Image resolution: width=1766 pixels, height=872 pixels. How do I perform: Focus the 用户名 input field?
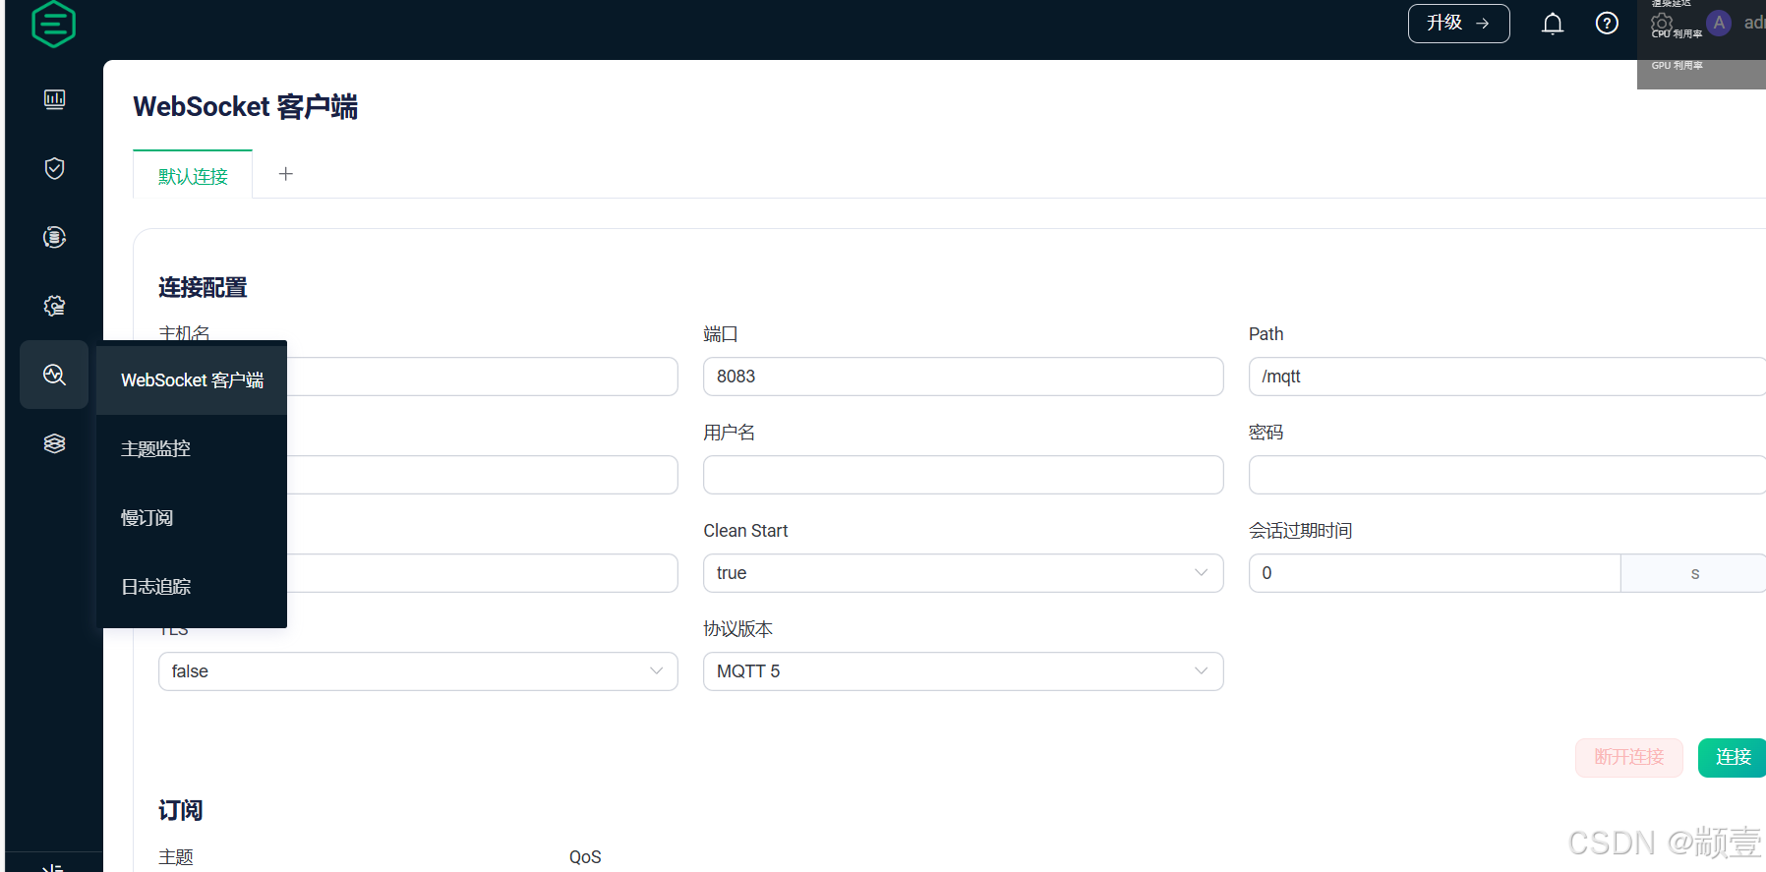(x=964, y=475)
